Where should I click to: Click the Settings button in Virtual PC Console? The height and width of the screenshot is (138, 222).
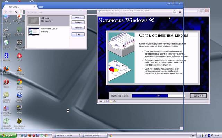(78, 22)
